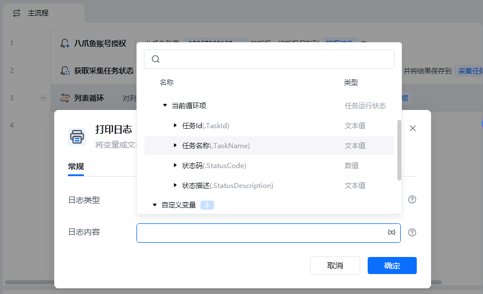Click the 列表循环 loop icon
The image size is (483, 294).
(x=65, y=98)
